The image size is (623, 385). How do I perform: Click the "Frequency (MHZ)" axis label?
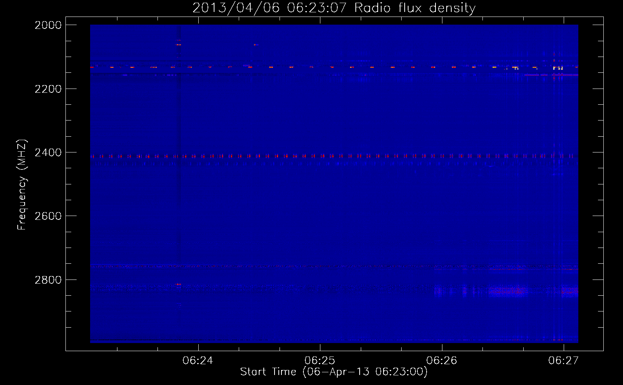tap(22, 185)
